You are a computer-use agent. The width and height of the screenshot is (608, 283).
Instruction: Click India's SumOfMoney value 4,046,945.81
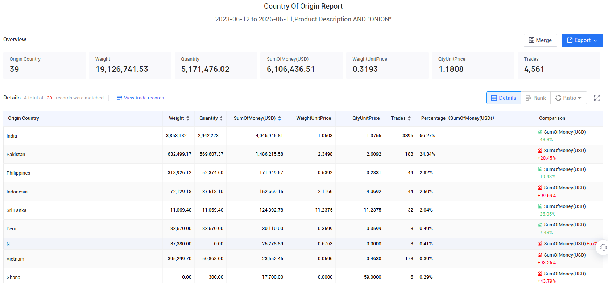pyautogui.click(x=269, y=136)
